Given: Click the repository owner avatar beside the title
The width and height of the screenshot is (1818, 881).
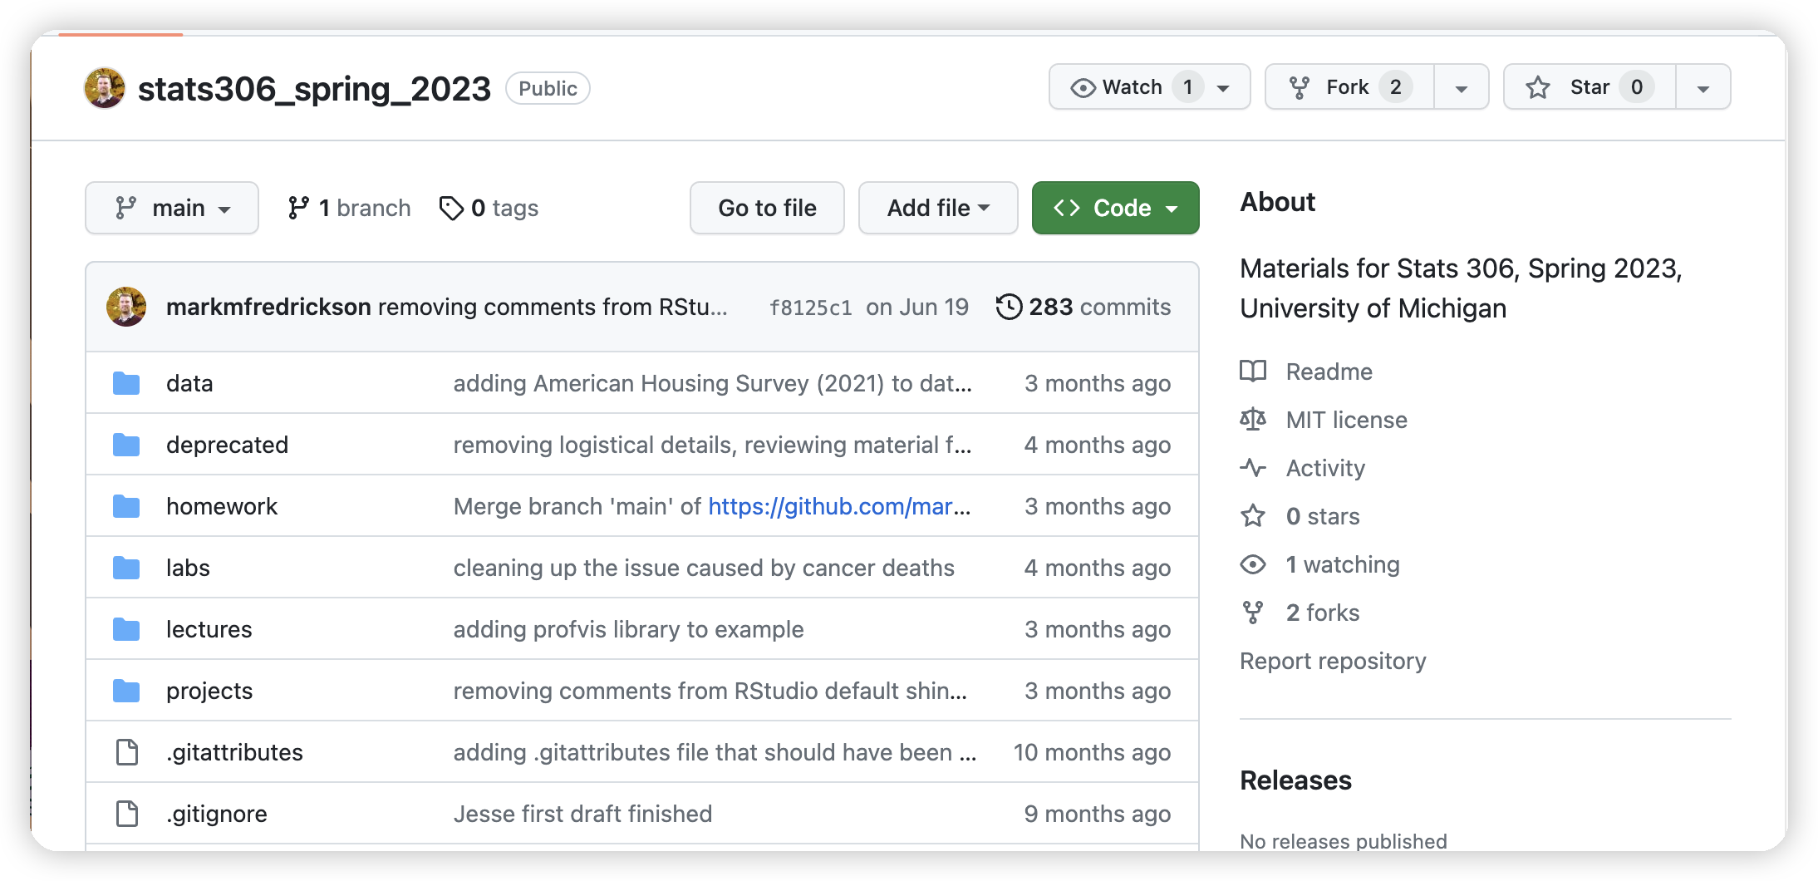Looking at the screenshot, I should click(105, 88).
